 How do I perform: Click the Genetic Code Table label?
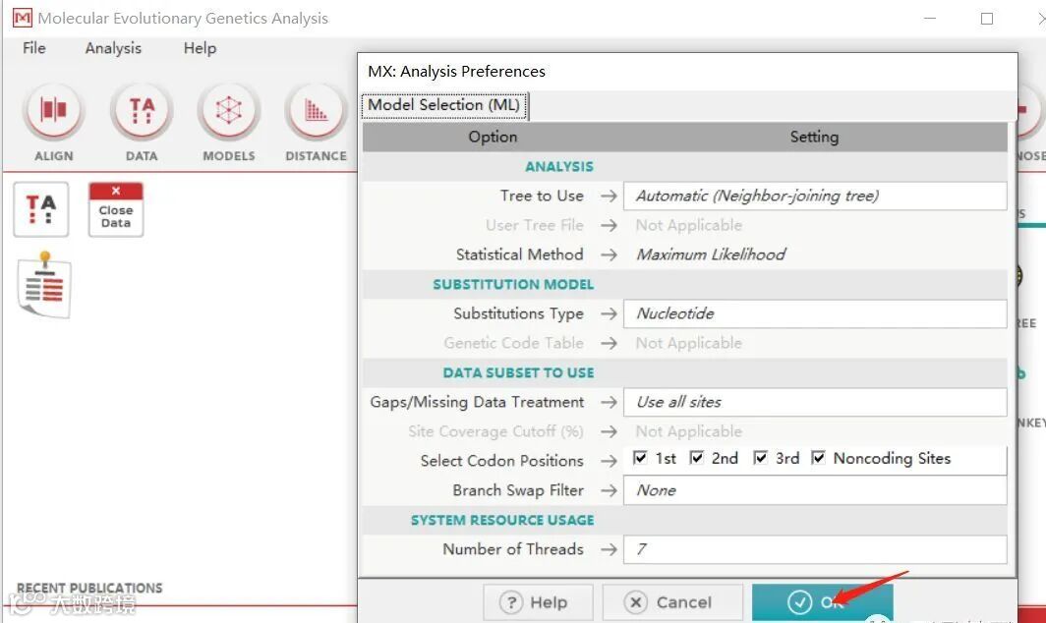513,343
